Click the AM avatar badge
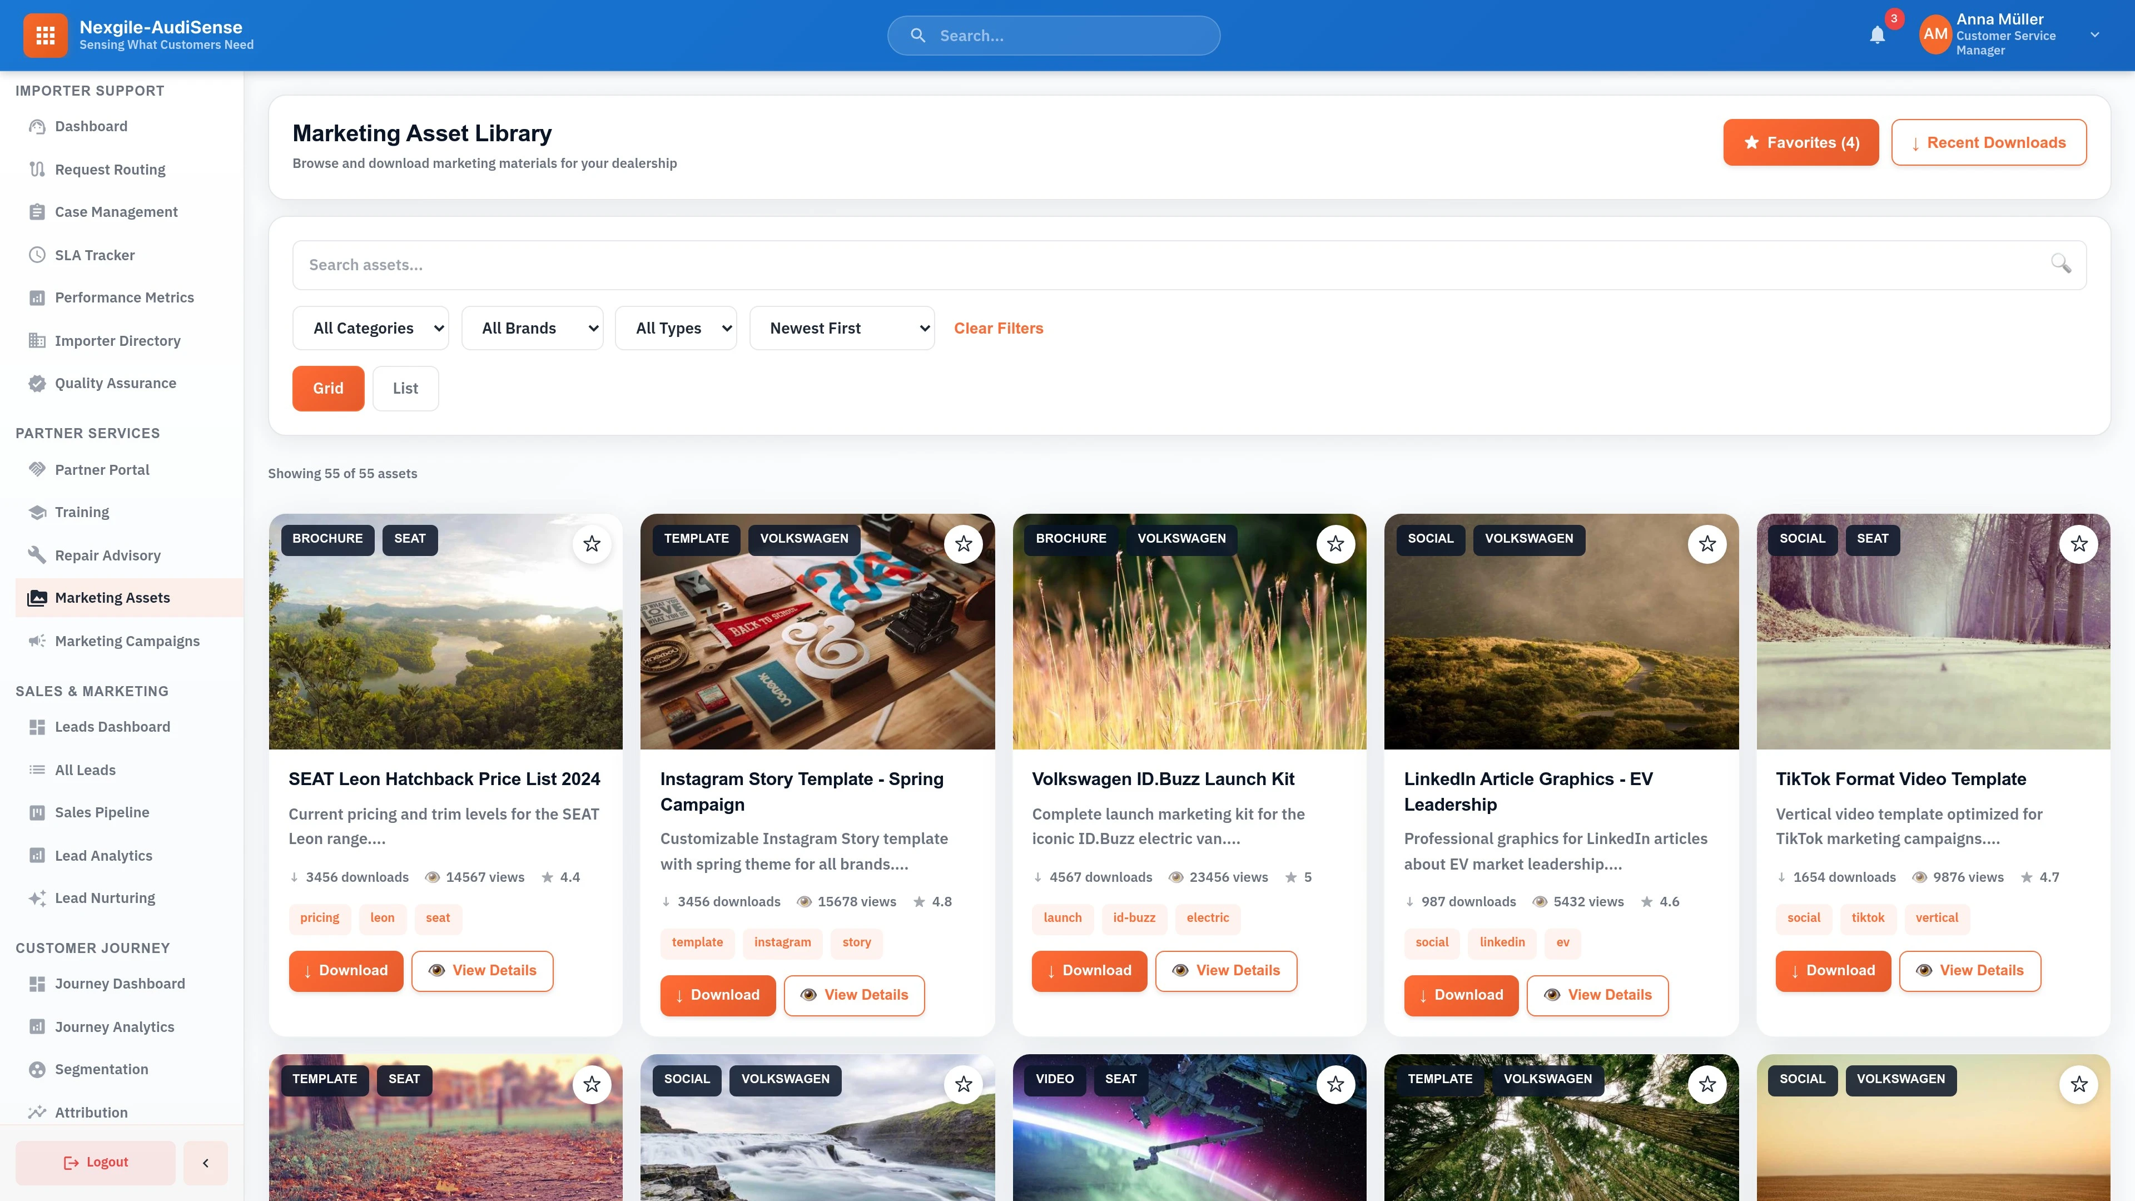Screen dimensions: 2135x1201 pyautogui.click(x=1934, y=35)
